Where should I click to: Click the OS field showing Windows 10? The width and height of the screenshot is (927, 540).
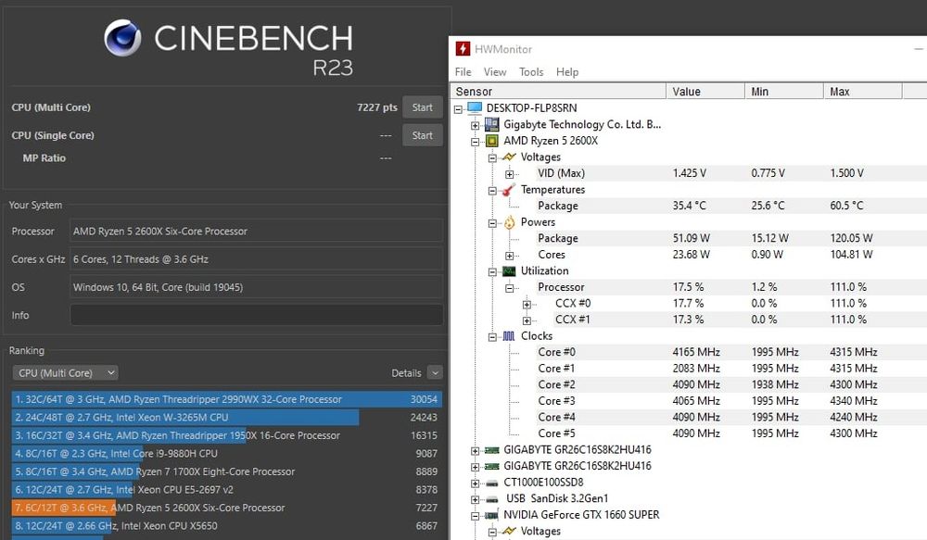[x=257, y=287]
